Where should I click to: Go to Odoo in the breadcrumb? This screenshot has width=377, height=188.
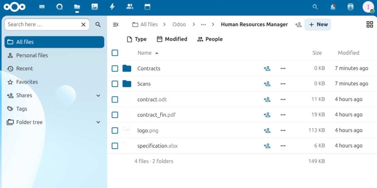click(x=179, y=24)
